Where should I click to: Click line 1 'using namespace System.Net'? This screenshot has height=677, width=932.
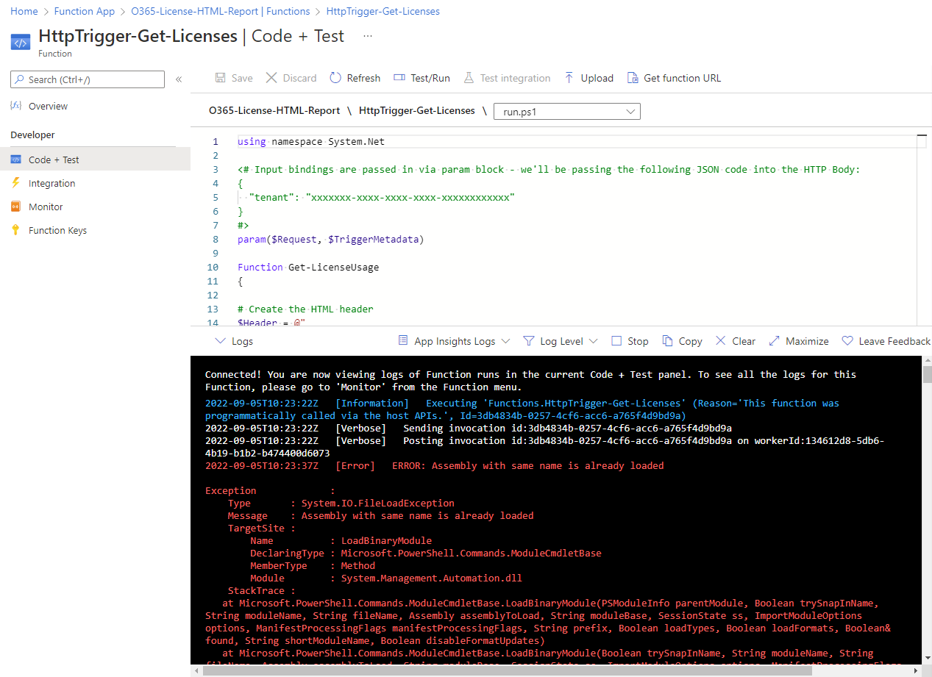(311, 141)
